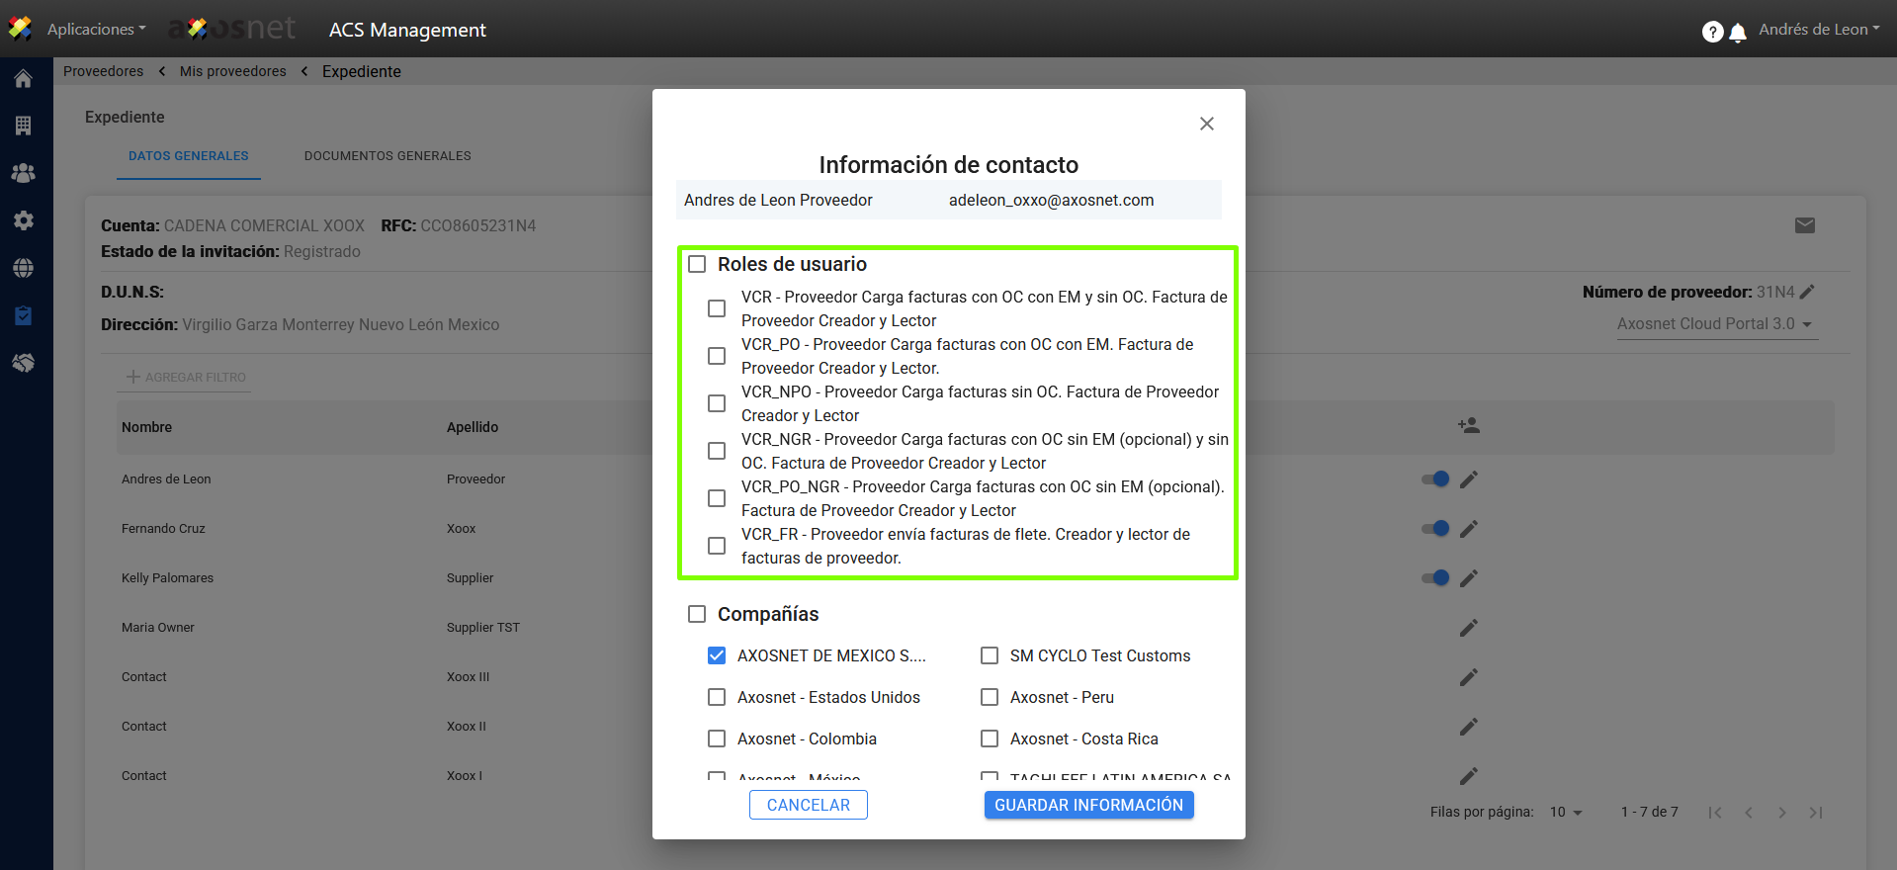This screenshot has width=1897, height=870.
Task: Edit the Kelly Palomares contact row
Action: pyautogui.click(x=1469, y=578)
